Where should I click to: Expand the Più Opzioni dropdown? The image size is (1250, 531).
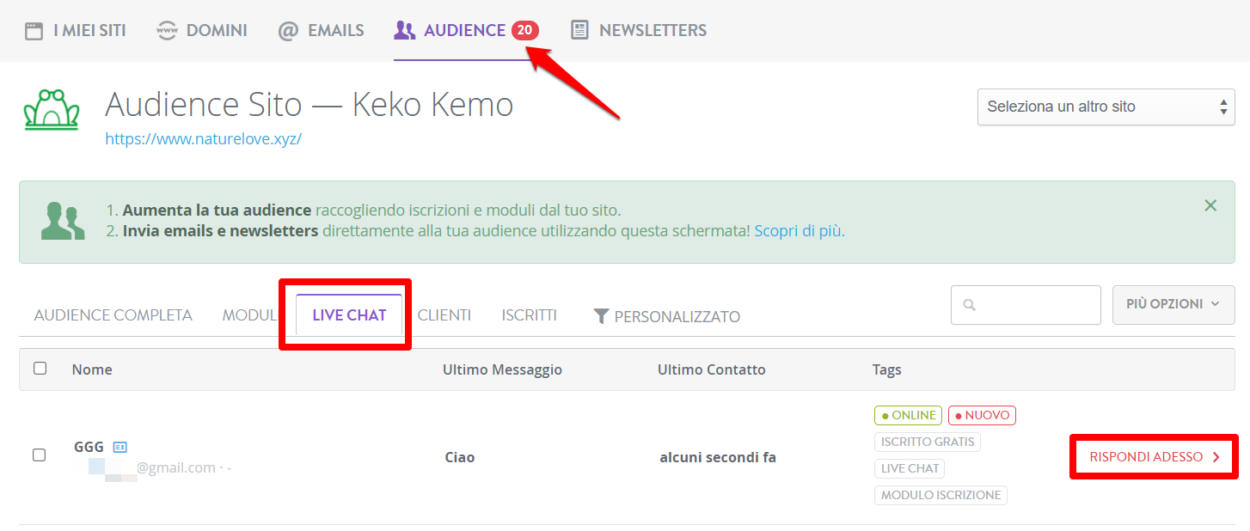coord(1173,304)
